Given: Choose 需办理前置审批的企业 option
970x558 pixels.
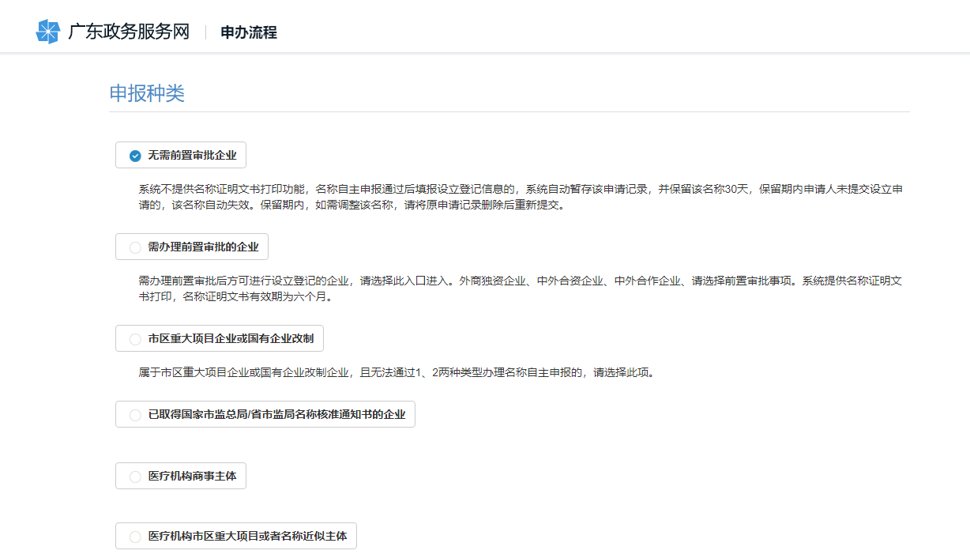Looking at the screenshot, I should click(192, 247).
